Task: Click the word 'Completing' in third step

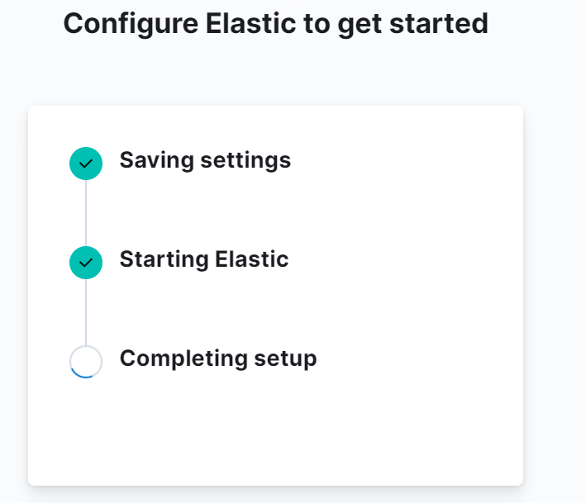Action: 183,358
